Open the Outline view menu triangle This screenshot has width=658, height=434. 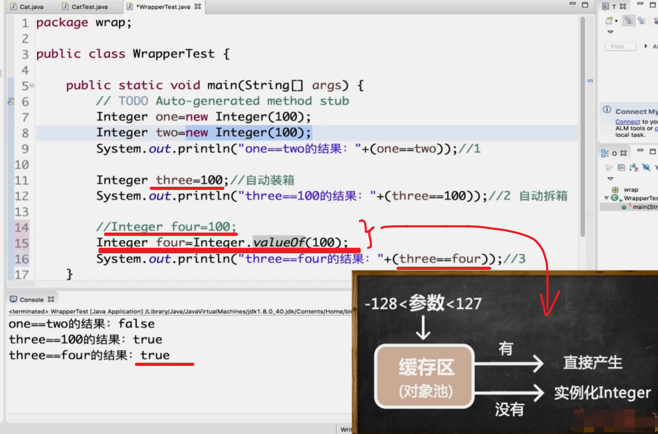[x=610, y=179]
